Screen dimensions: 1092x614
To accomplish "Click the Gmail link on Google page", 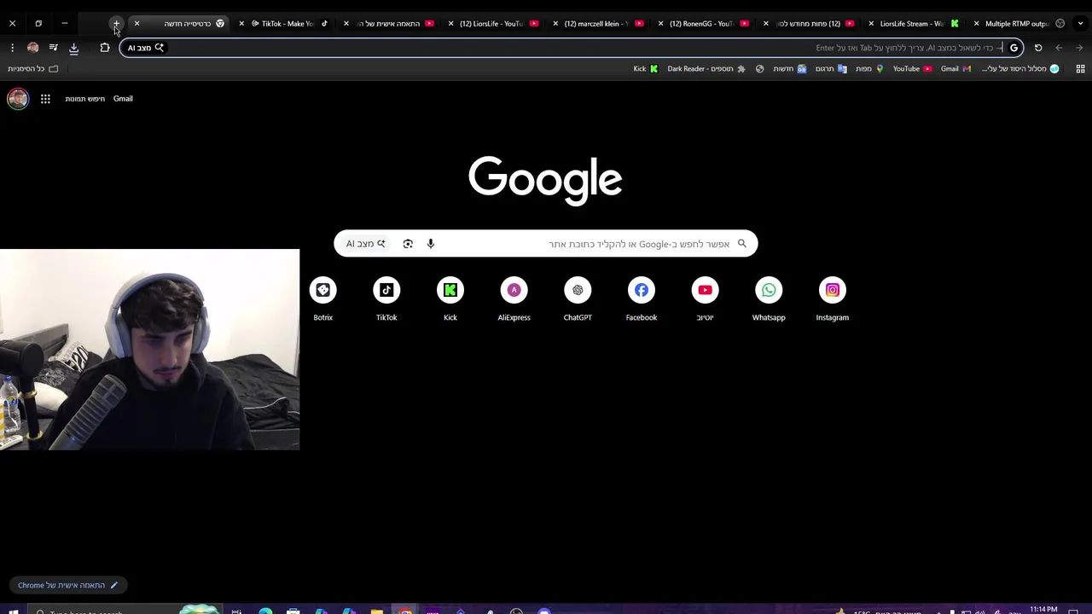I will pyautogui.click(x=123, y=99).
